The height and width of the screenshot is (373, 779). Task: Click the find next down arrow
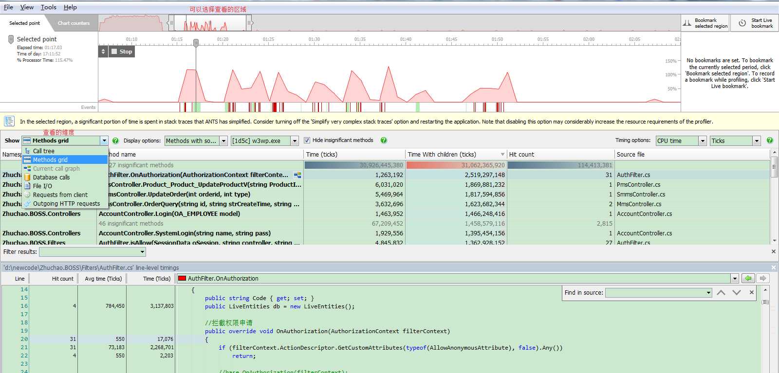(x=736, y=292)
